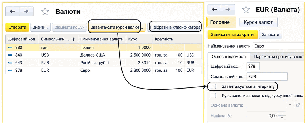
Task: Sort by Цифровий код column header
Action: pos(22,39)
